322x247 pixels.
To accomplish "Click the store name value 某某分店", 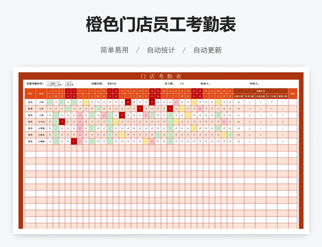I will point(111,84).
